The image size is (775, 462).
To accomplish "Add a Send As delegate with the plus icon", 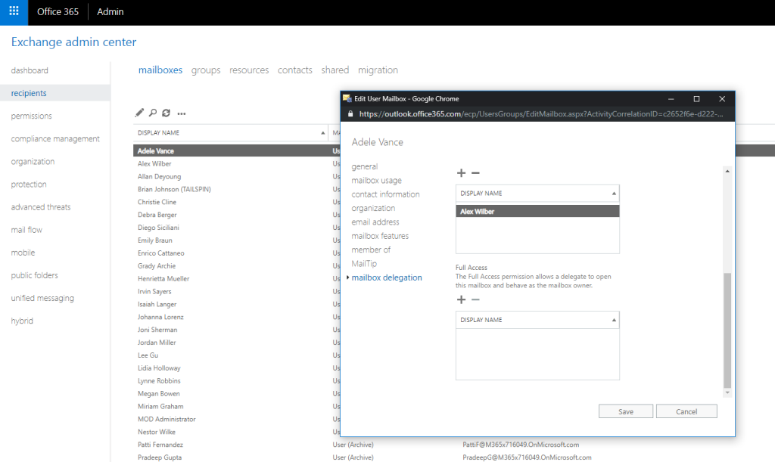I will tap(461, 172).
